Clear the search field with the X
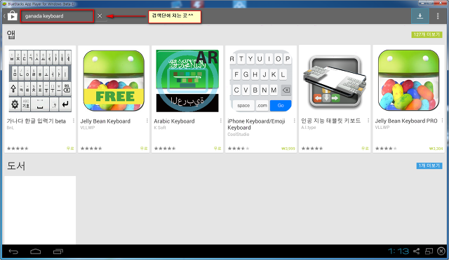 (100, 16)
